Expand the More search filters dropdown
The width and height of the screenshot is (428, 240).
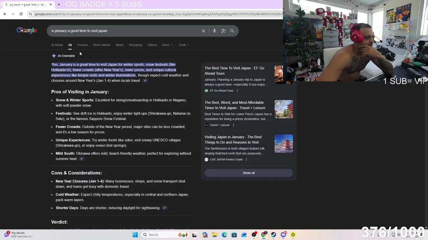pos(167,45)
